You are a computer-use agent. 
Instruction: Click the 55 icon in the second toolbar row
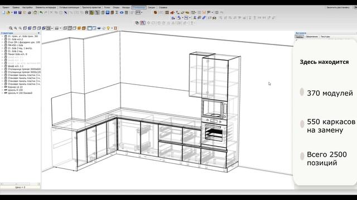coord(214,18)
